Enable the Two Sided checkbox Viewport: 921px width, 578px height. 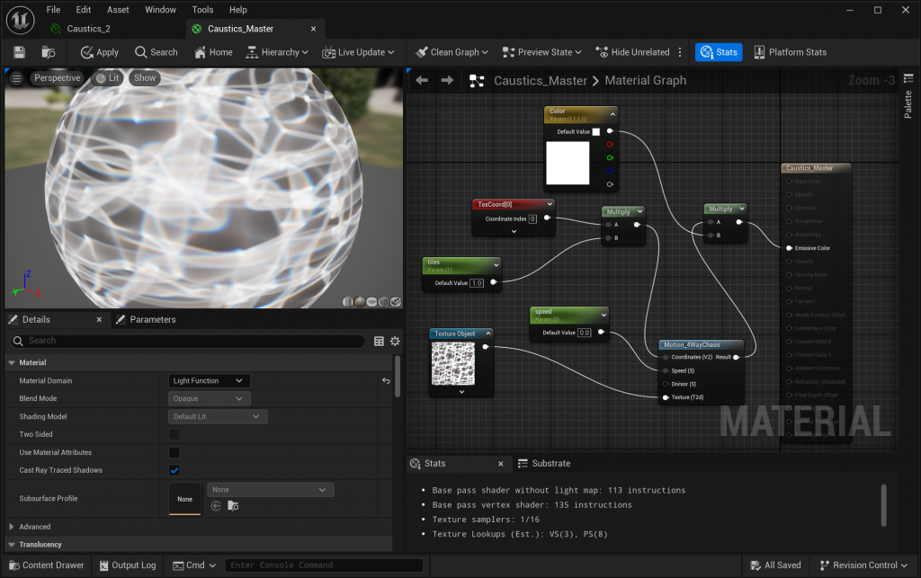[174, 434]
